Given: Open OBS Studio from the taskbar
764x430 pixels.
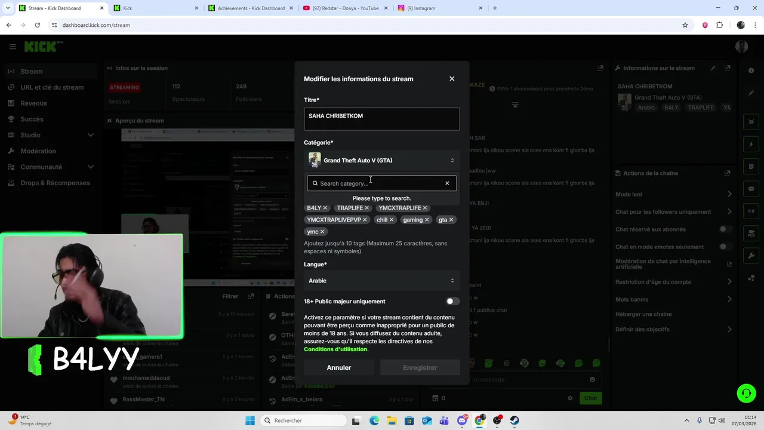Looking at the screenshot, I should point(497,420).
